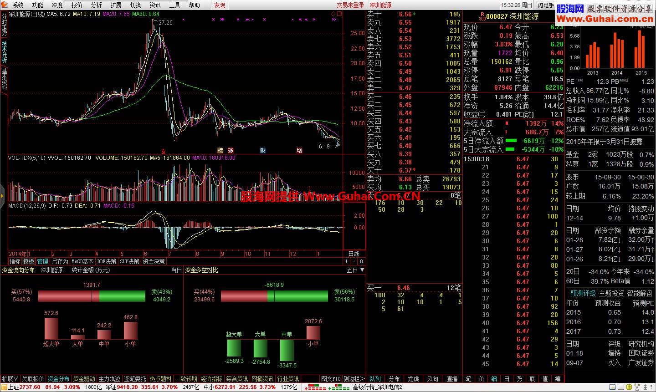Open the 报价 menu
The width and height of the screenshot is (656, 392).
pyautogui.click(x=77, y=5)
